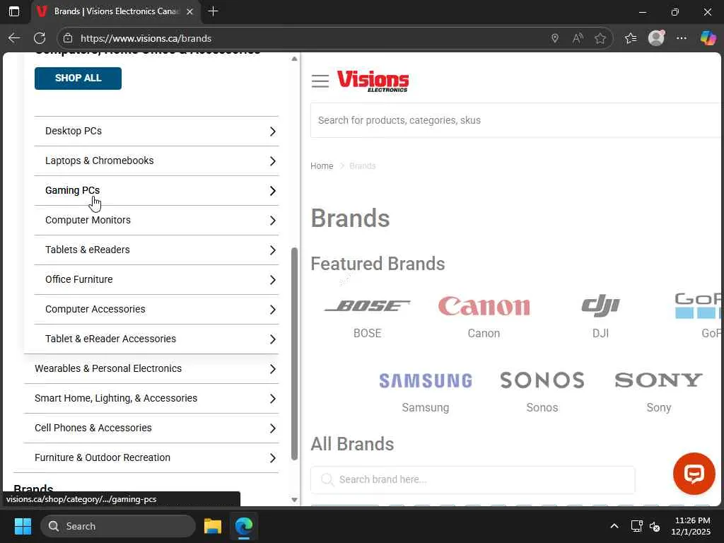This screenshot has width=724, height=543.
Task: Expand the Computer Monitors chevron
Action: pos(273,221)
